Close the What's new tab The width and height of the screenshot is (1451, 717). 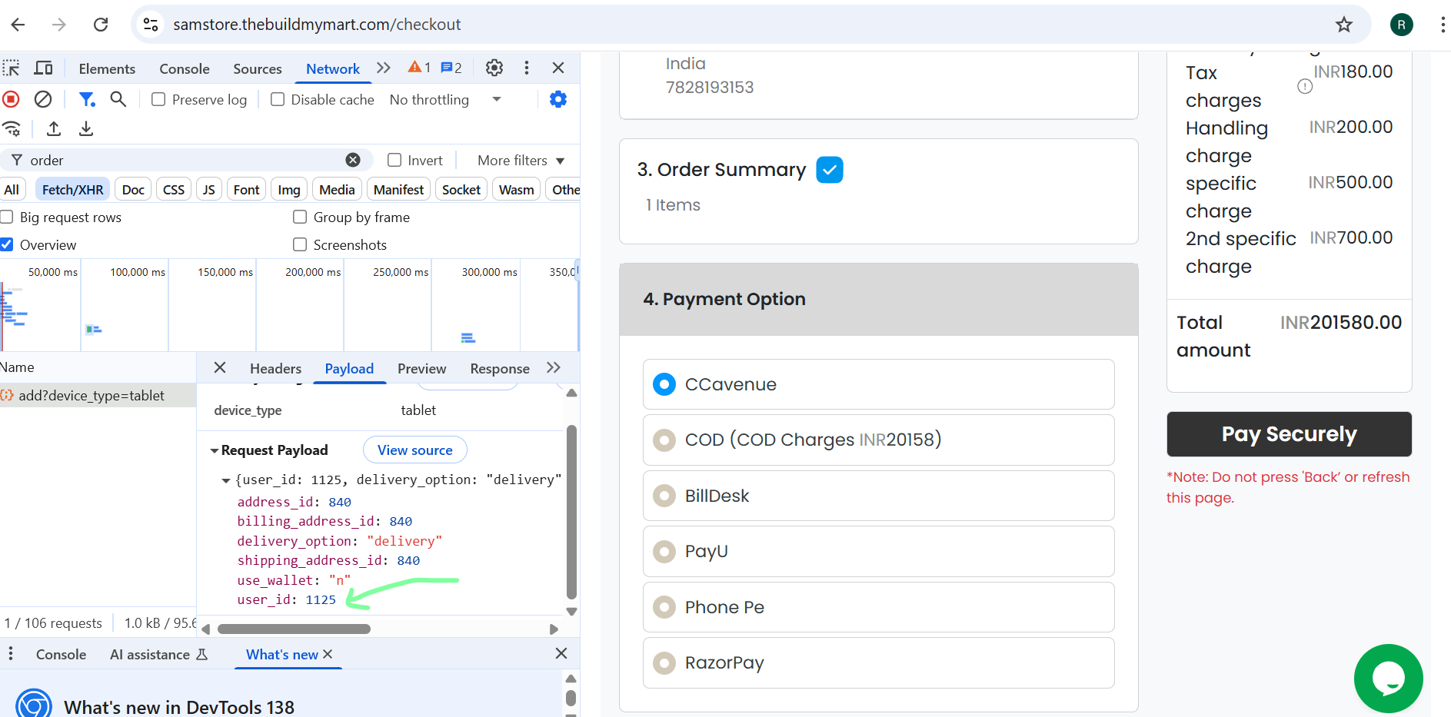[328, 654]
